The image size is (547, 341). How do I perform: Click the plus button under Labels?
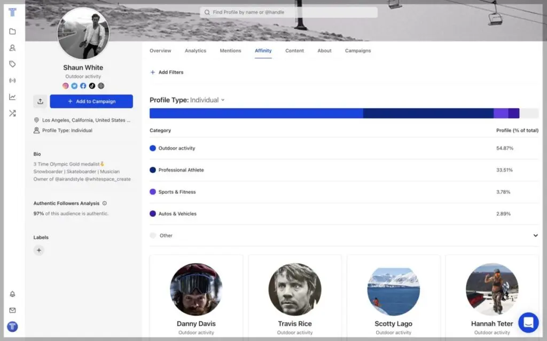(x=38, y=250)
